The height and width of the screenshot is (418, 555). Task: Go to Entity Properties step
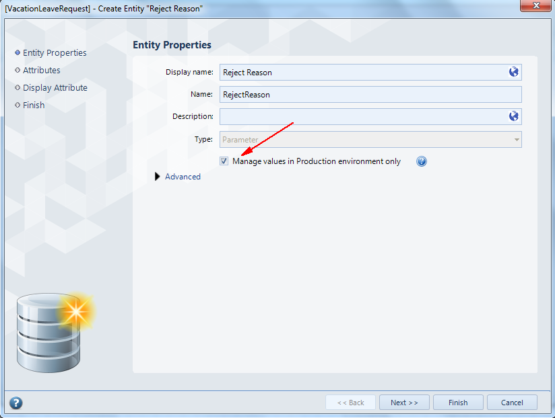click(x=55, y=52)
